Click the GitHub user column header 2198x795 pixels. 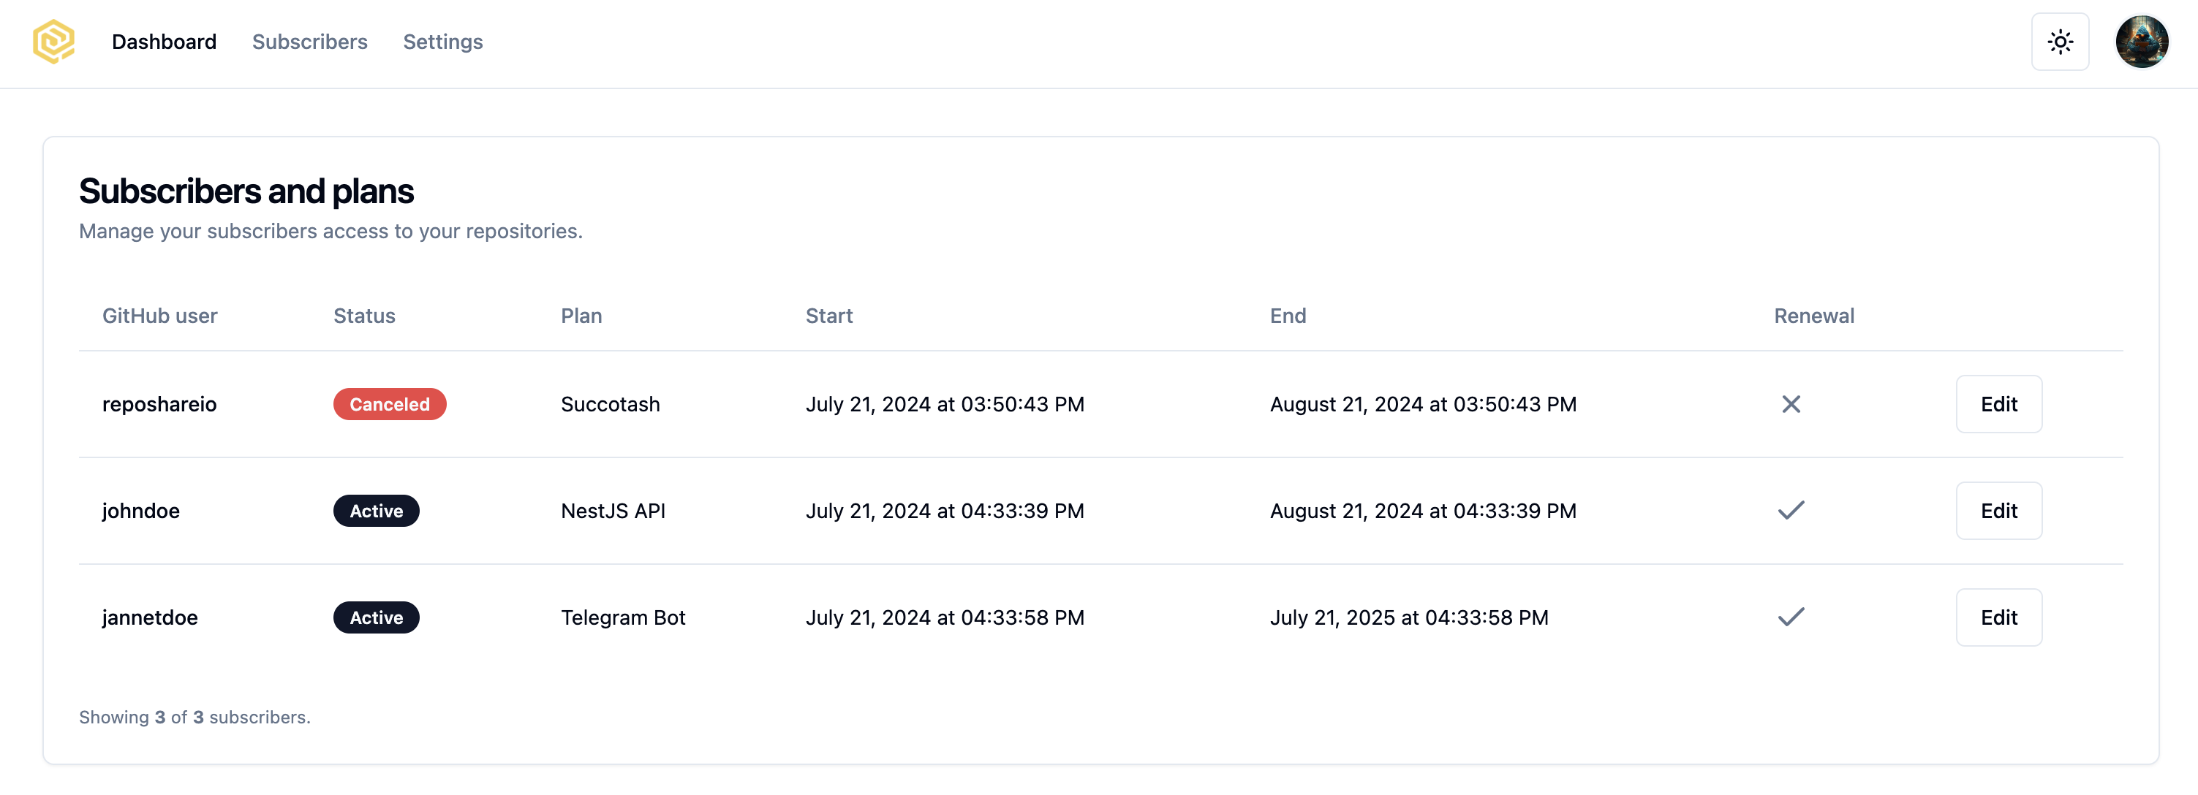pos(159,316)
